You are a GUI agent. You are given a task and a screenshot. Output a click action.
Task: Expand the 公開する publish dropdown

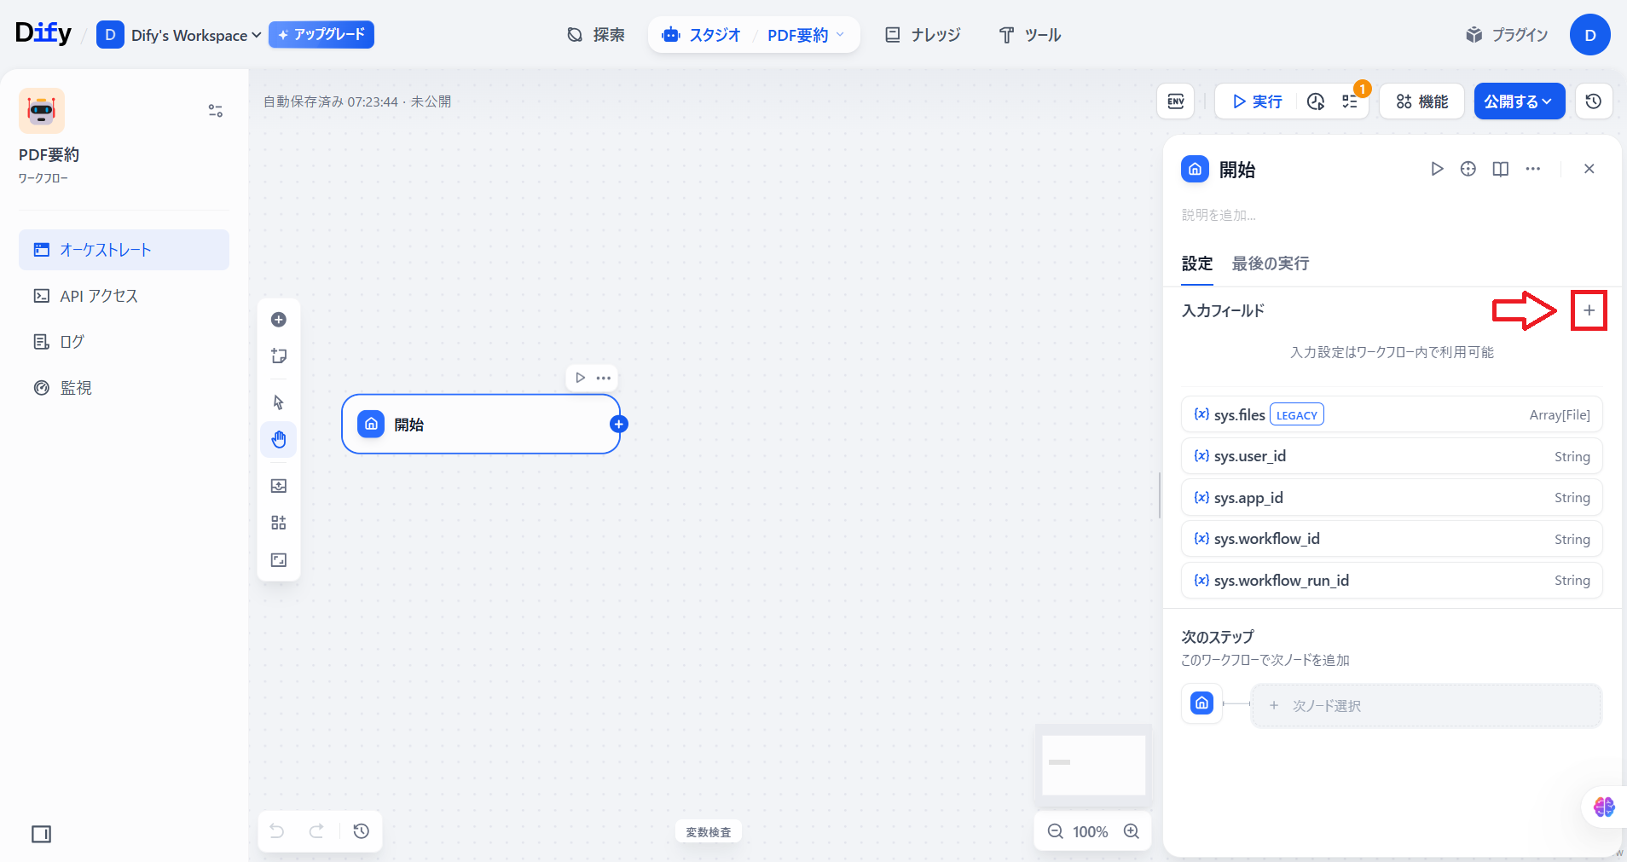[1519, 101]
